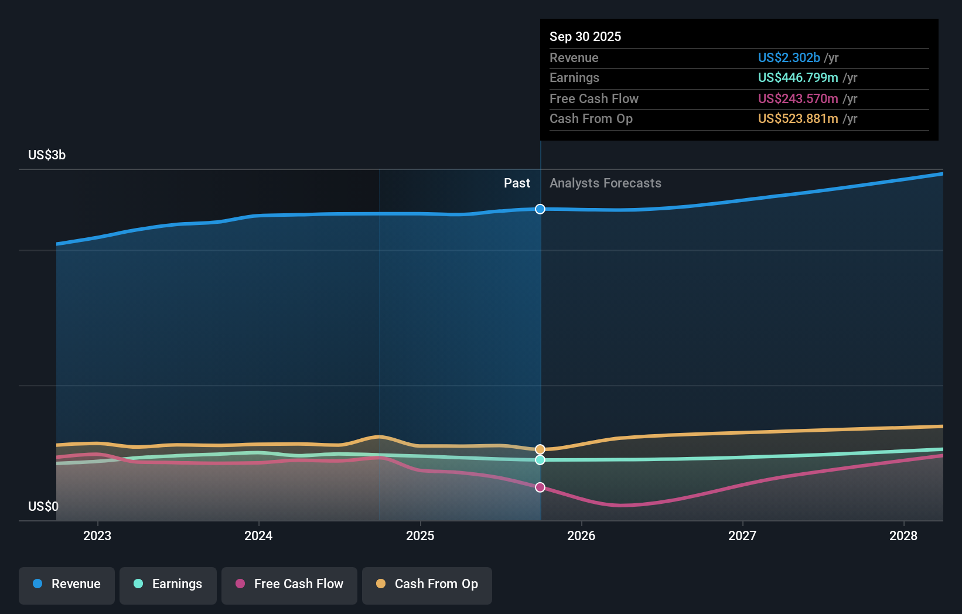Toggle the Earnings series visibility
Viewport: 962px width, 614px height.
168,584
